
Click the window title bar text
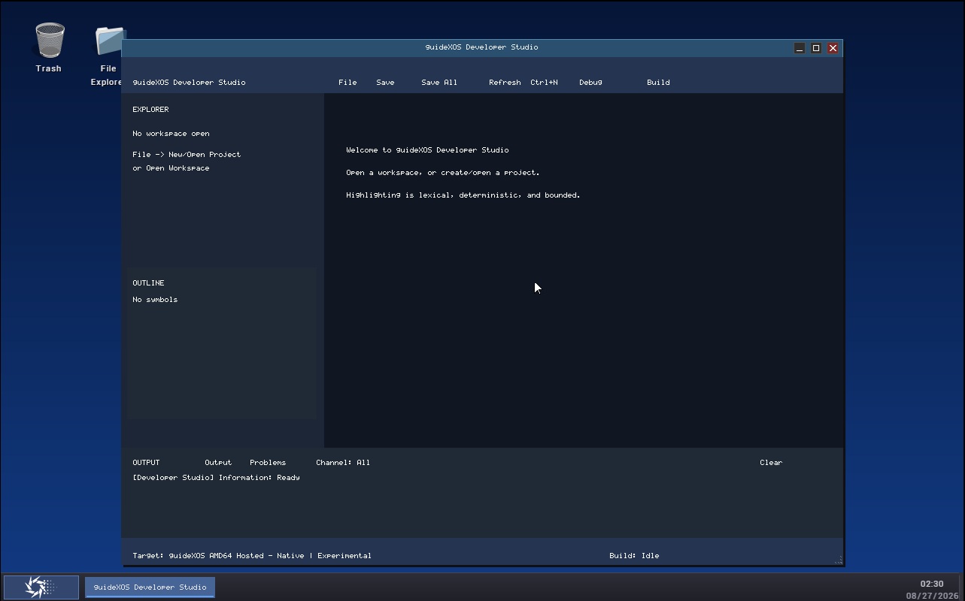pyautogui.click(x=481, y=47)
